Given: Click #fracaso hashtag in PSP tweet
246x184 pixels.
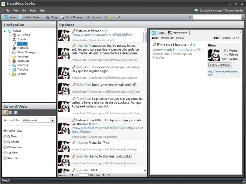Looking at the screenshot, I should (85, 132).
